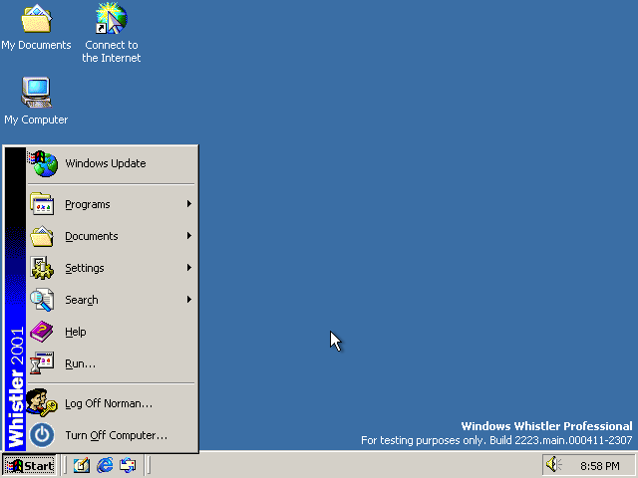Expand the Programs submenu arrow
This screenshot has height=478, width=638.
[188, 204]
